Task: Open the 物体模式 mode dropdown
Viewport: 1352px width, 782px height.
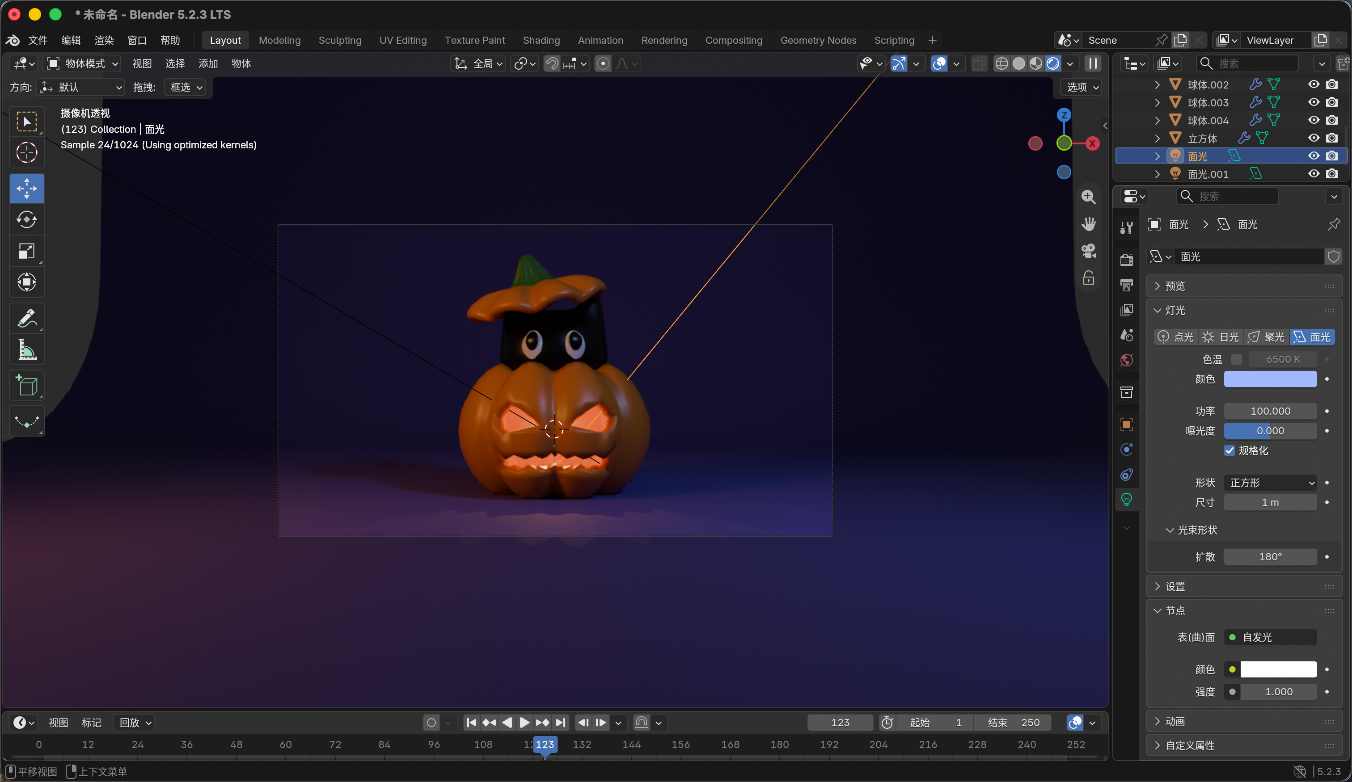Action: [83, 64]
